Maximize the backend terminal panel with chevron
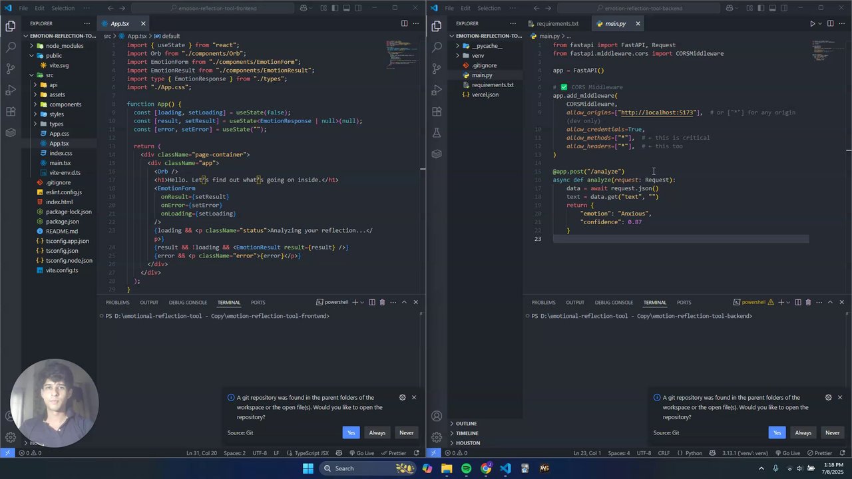Image resolution: width=852 pixels, height=479 pixels. [x=830, y=302]
